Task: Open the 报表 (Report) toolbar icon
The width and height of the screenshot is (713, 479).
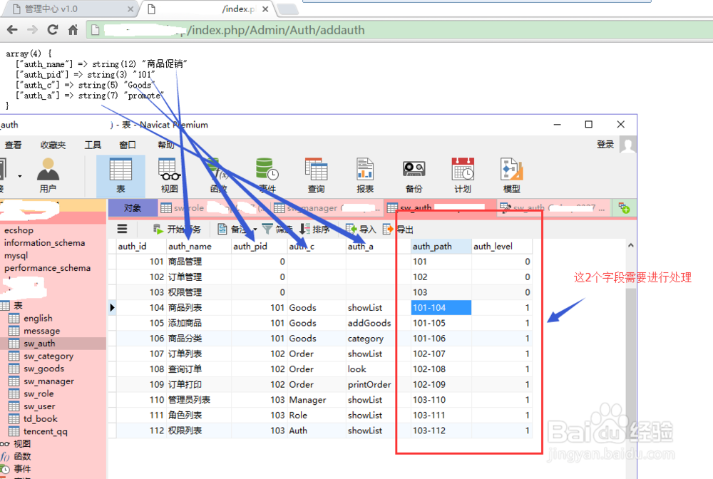Action: point(364,175)
